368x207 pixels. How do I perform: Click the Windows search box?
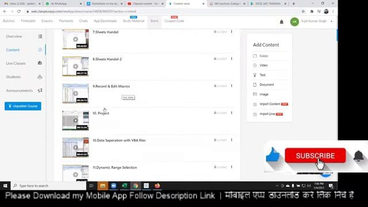tap(49, 186)
